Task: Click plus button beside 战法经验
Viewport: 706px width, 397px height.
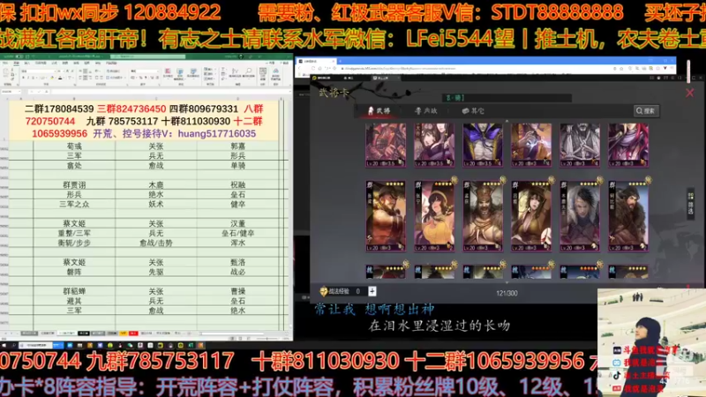Action: point(372,291)
